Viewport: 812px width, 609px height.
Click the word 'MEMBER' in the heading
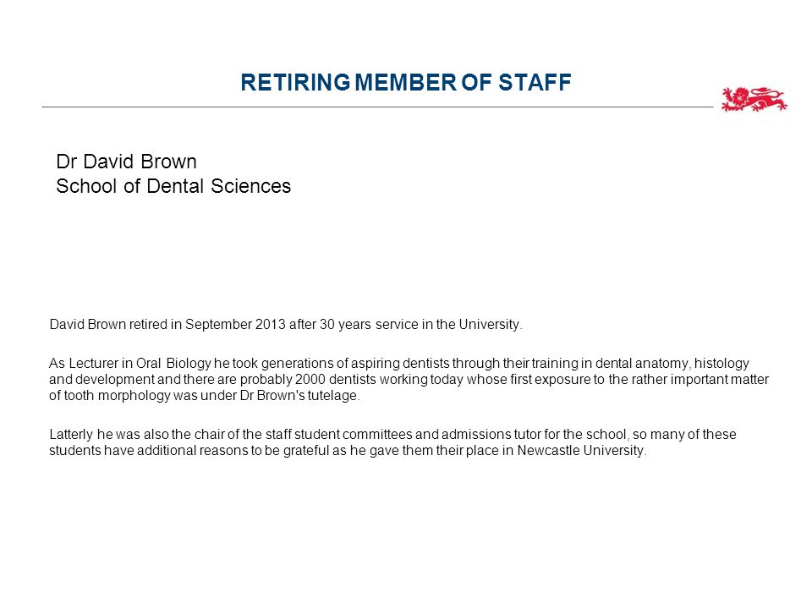[x=405, y=82]
